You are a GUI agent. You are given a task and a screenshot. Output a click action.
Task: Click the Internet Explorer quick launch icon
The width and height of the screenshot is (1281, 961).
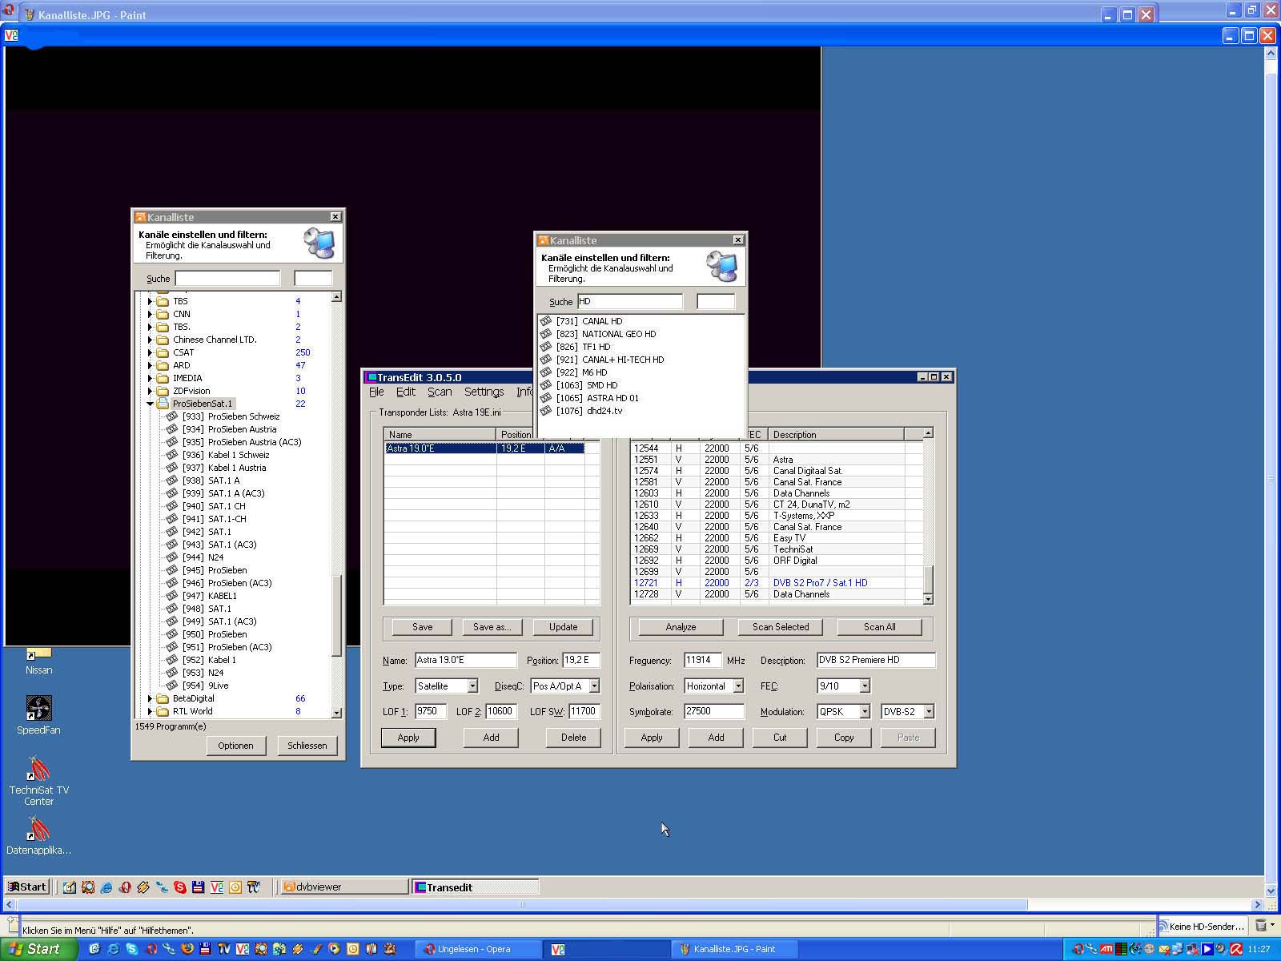point(113,949)
